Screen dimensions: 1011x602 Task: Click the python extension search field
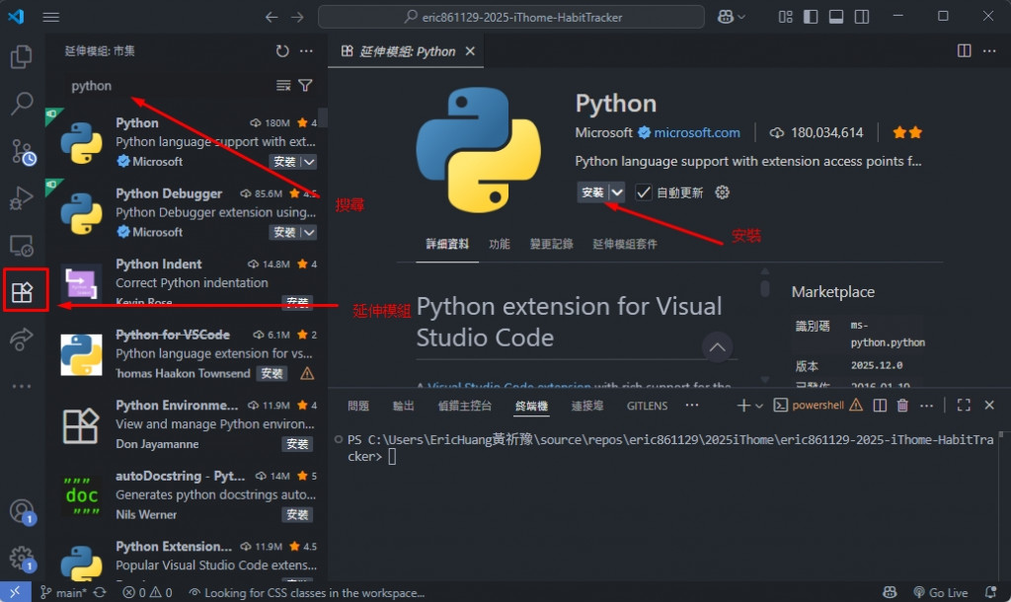pyautogui.click(x=171, y=86)
